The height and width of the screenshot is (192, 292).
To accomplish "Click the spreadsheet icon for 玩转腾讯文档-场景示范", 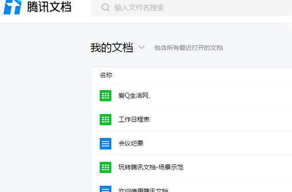I will point(105,167).
